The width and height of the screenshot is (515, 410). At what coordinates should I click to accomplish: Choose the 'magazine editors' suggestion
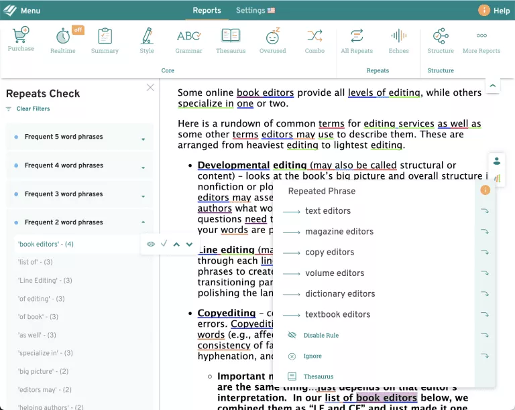point(339,232)
